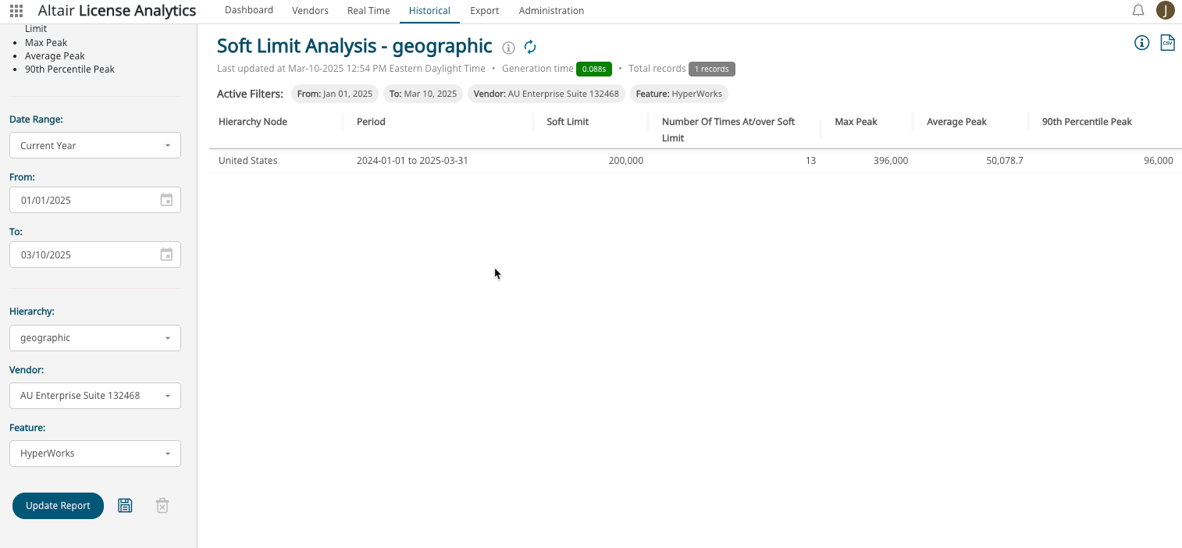
Task: Click the info icon next to report title
Action: pyautogui.click(x=509, y=48)
